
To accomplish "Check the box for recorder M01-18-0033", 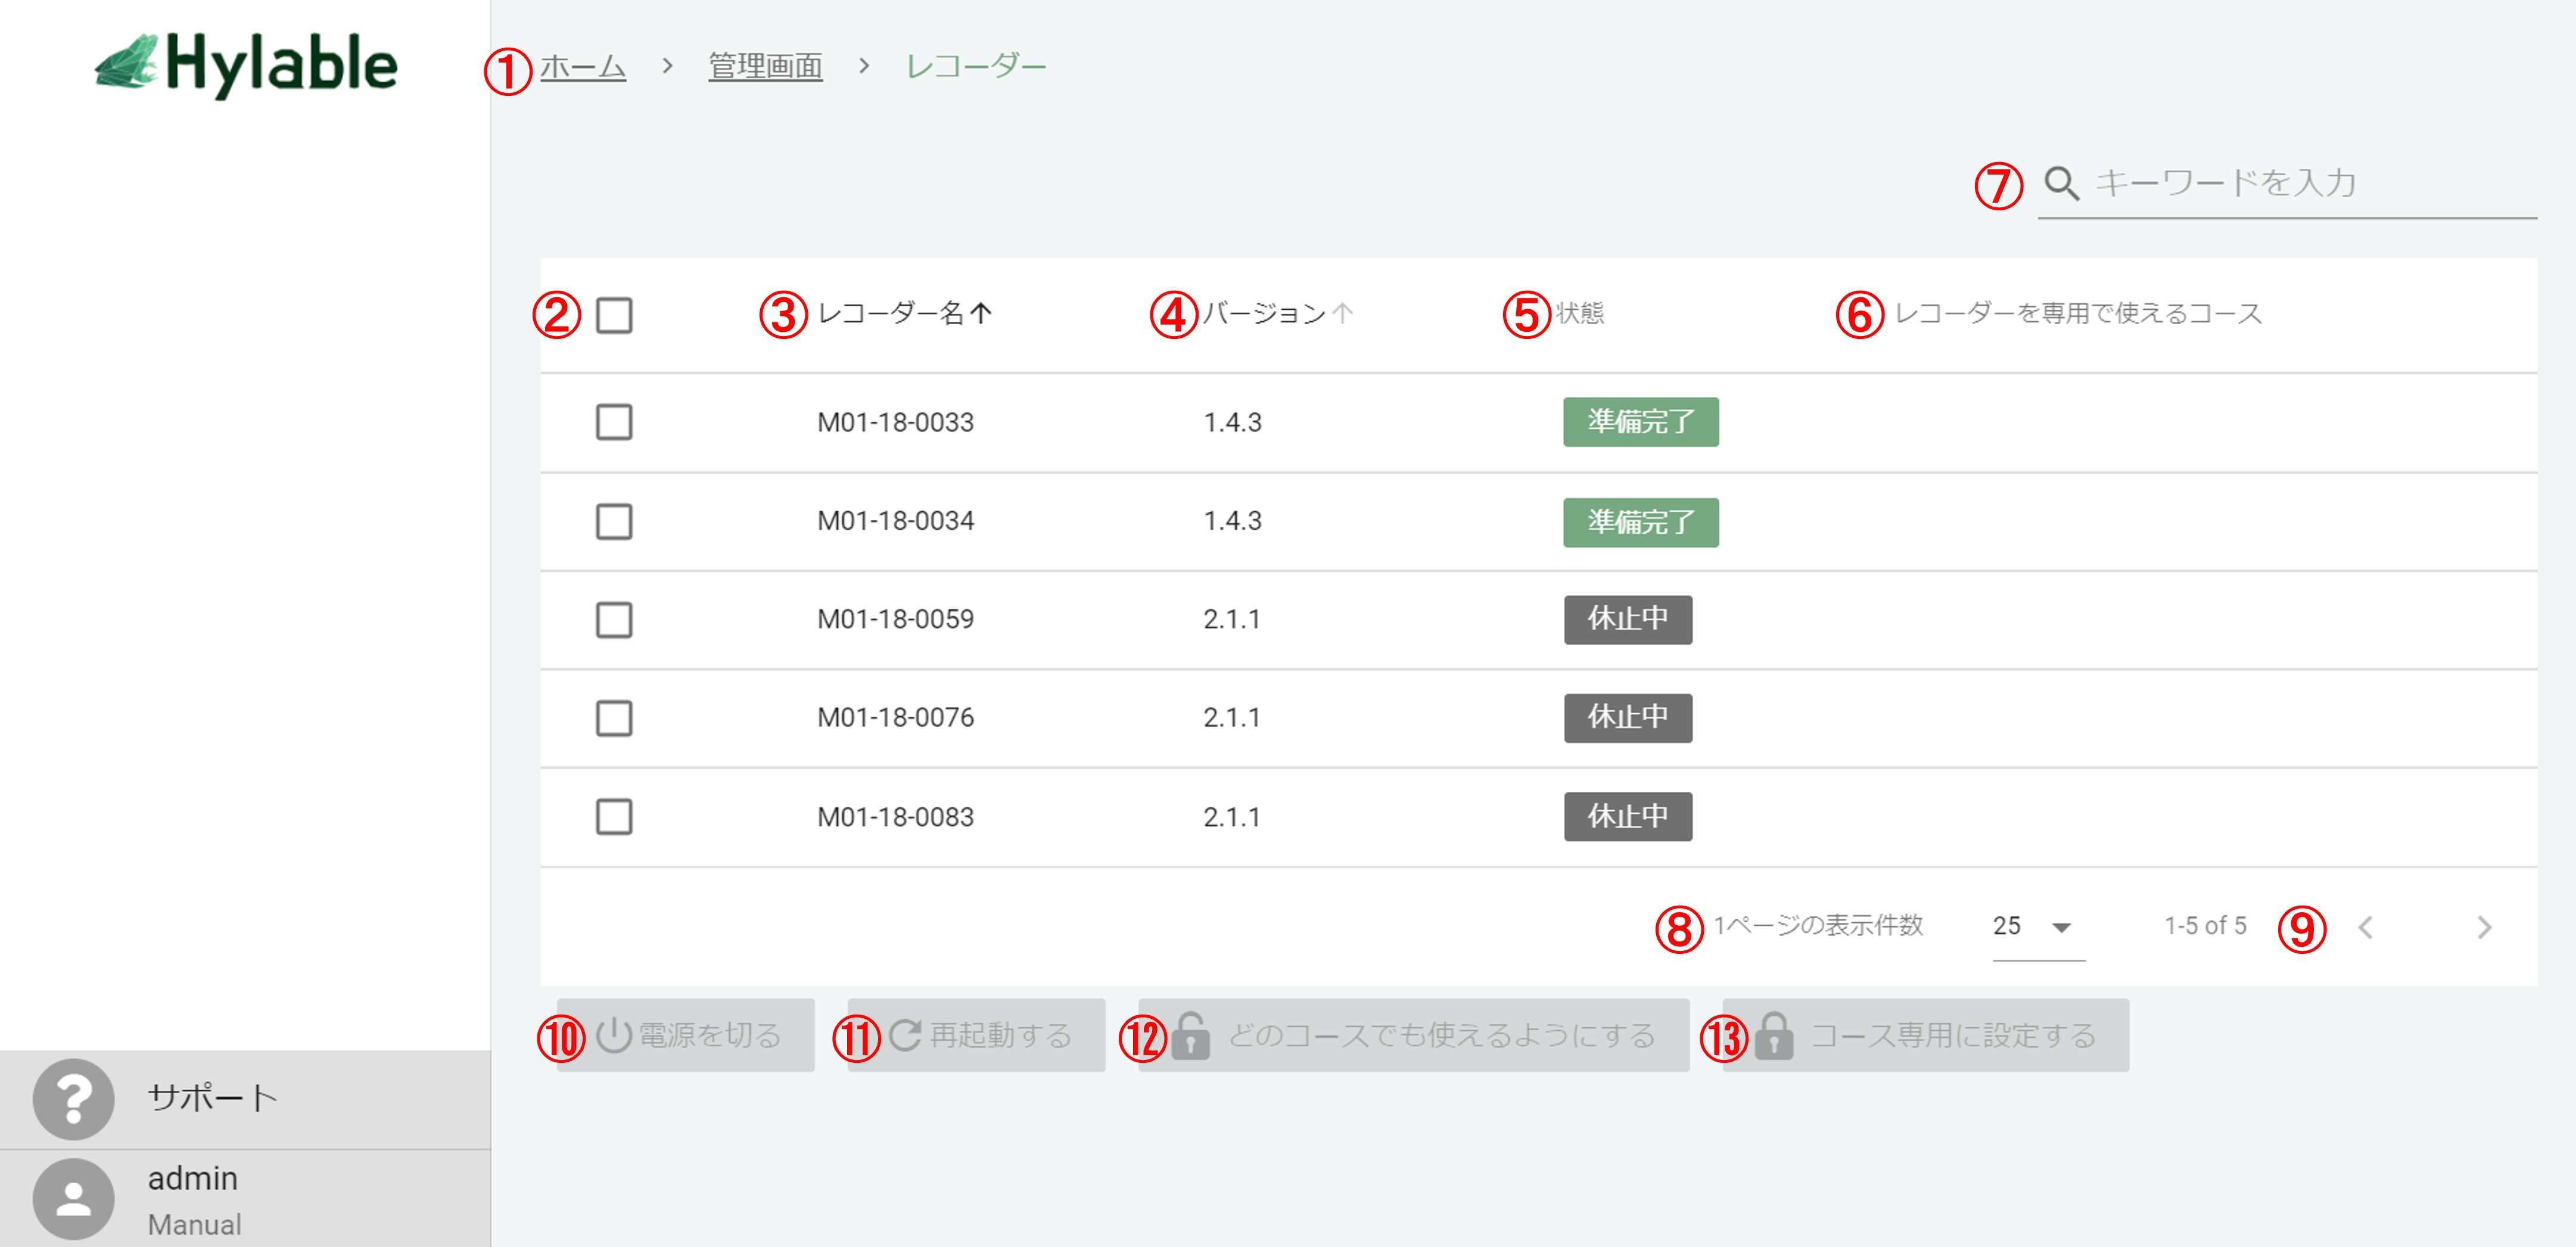I will point(614,422).
